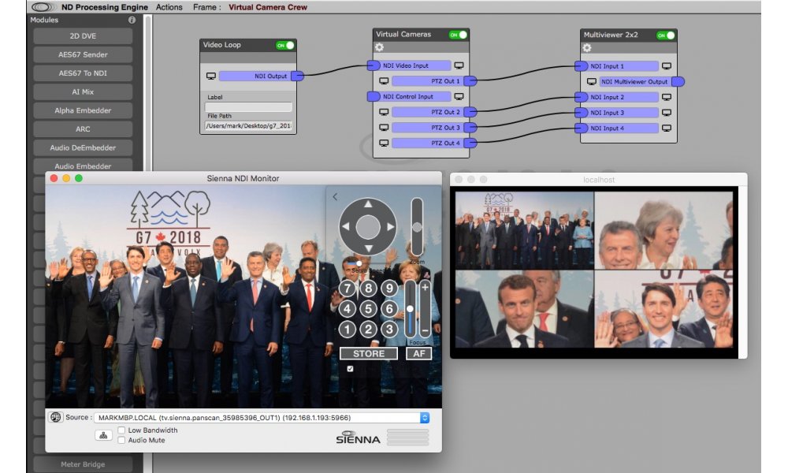Enable the Low Bandwidth checkbox
The height and width of the screenshot is (473, 788).
pyautogui.click(x=121, y=430)
